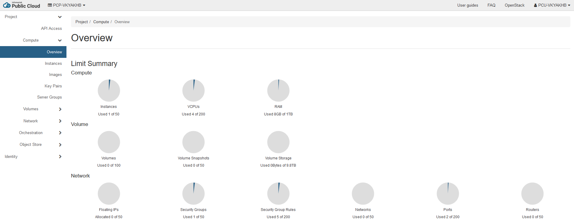This screenshot has height=223, width=574.
Task: Open the OpenStack link
Action: point(514,5)
